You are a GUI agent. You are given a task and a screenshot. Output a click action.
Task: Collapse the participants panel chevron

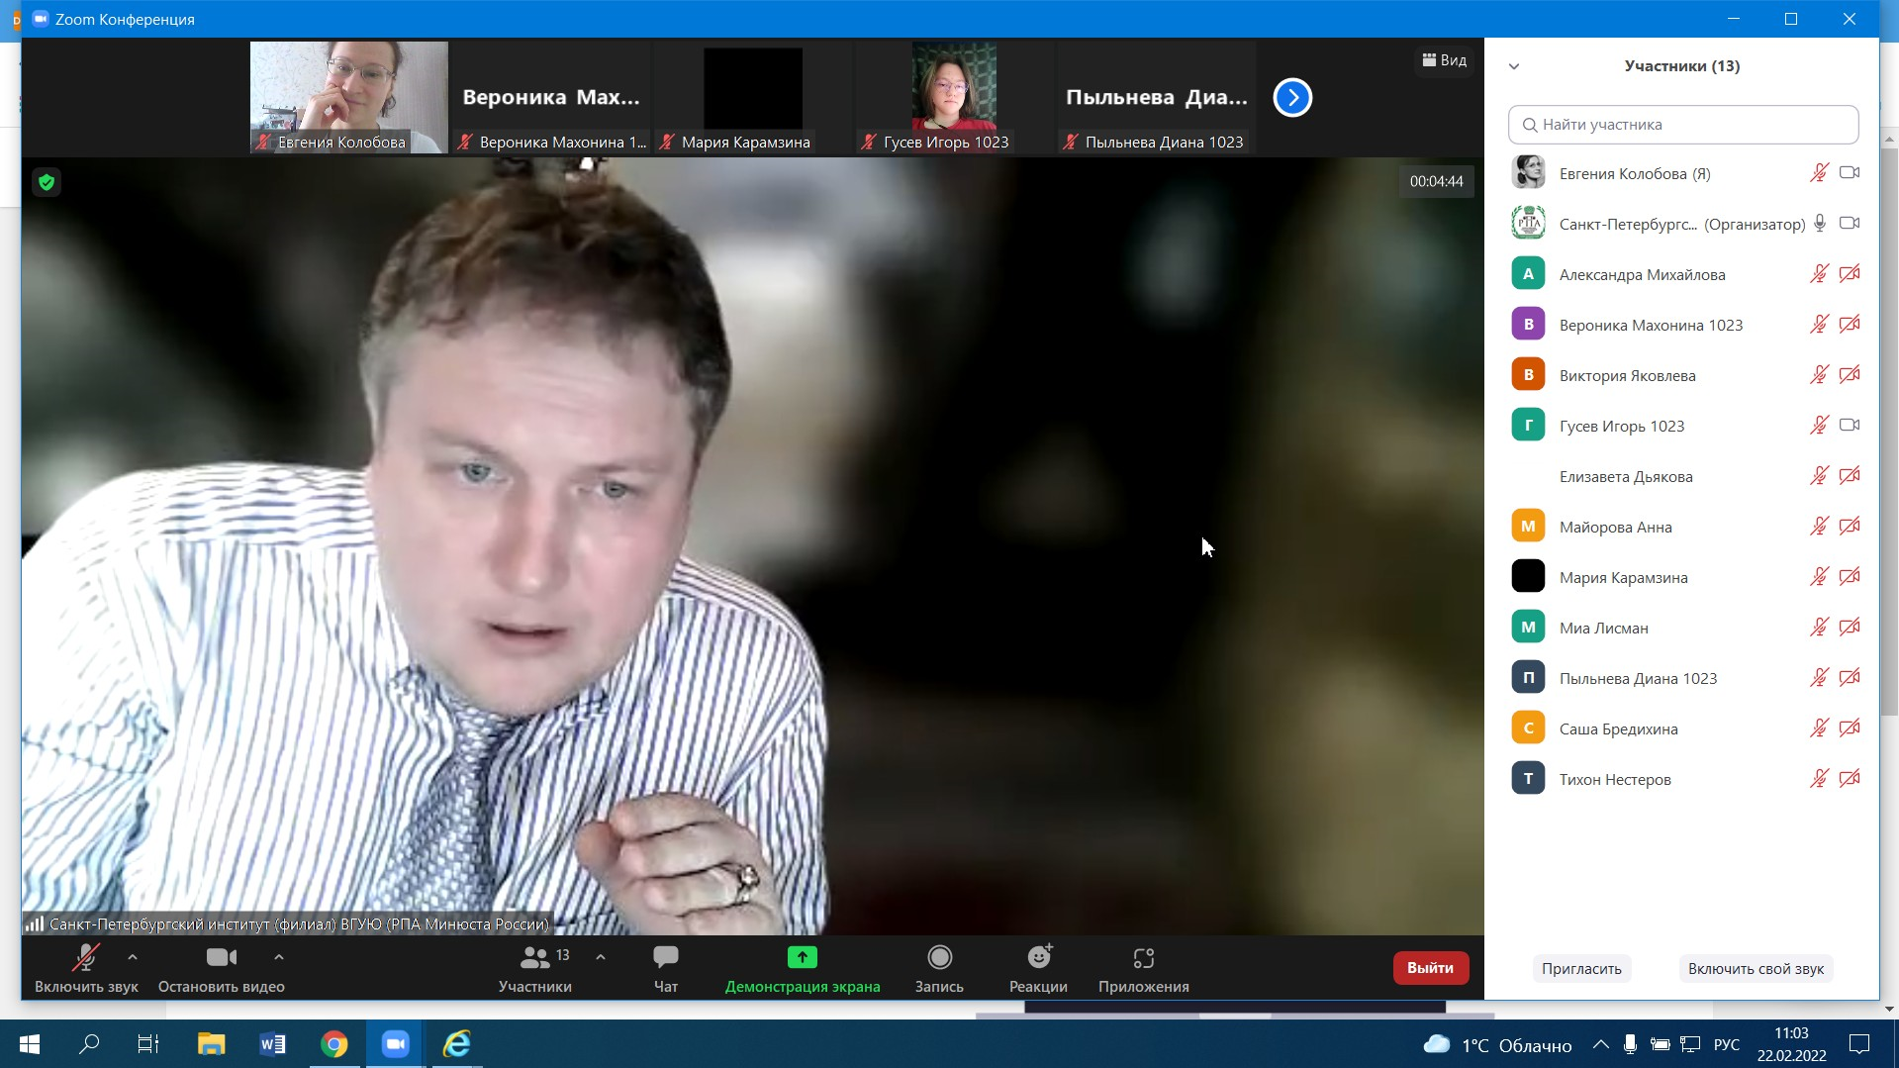(x=1514, y=66)
